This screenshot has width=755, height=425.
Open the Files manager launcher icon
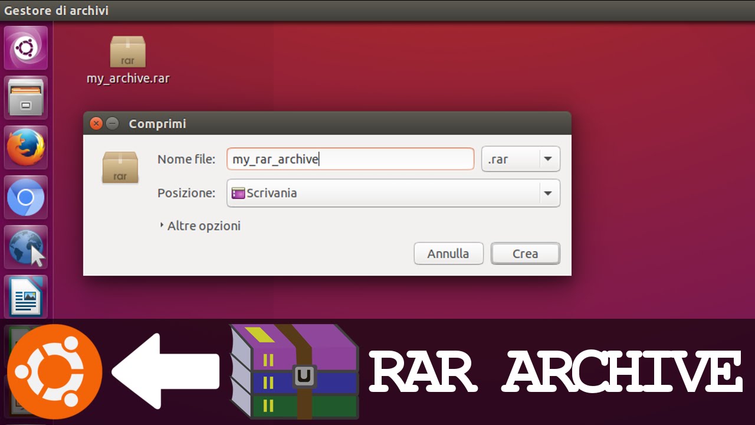26,97
